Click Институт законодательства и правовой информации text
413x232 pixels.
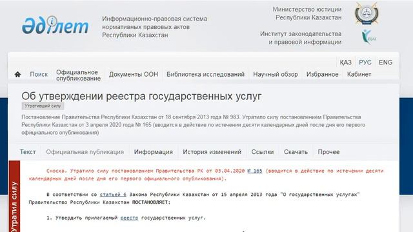pyautogui.click(x=301, y=38)
